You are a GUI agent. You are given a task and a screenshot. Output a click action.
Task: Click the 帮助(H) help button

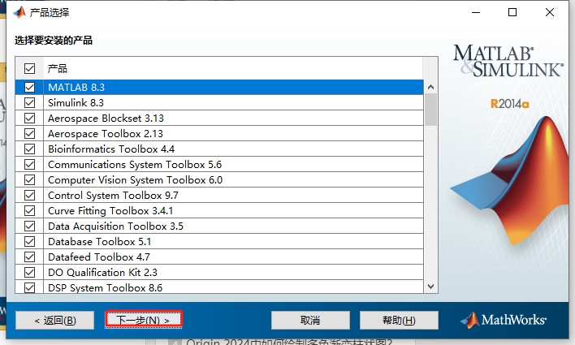coord(399,320)
